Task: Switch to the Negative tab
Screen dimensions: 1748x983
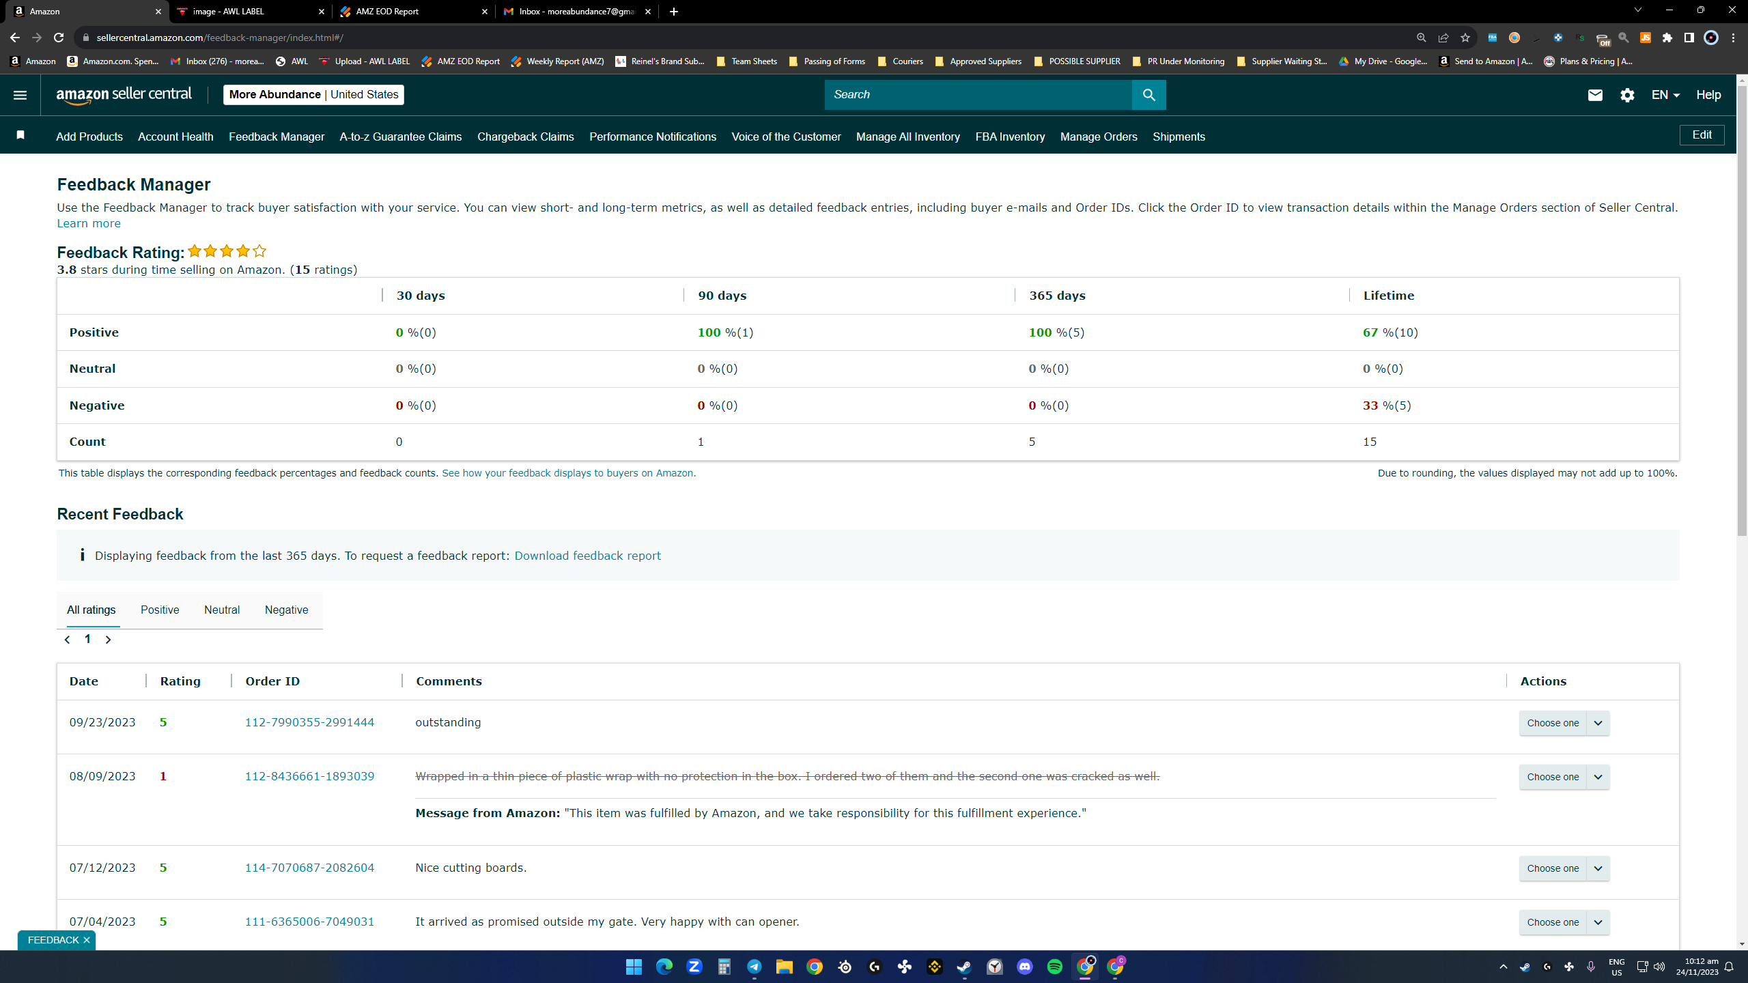Action: pos(286,610)
